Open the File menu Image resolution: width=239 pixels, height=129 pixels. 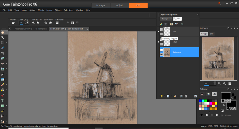point(4,10)
